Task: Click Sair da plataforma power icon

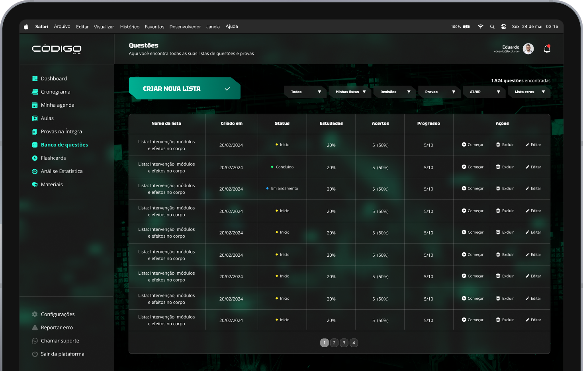Action: point(35,354)
